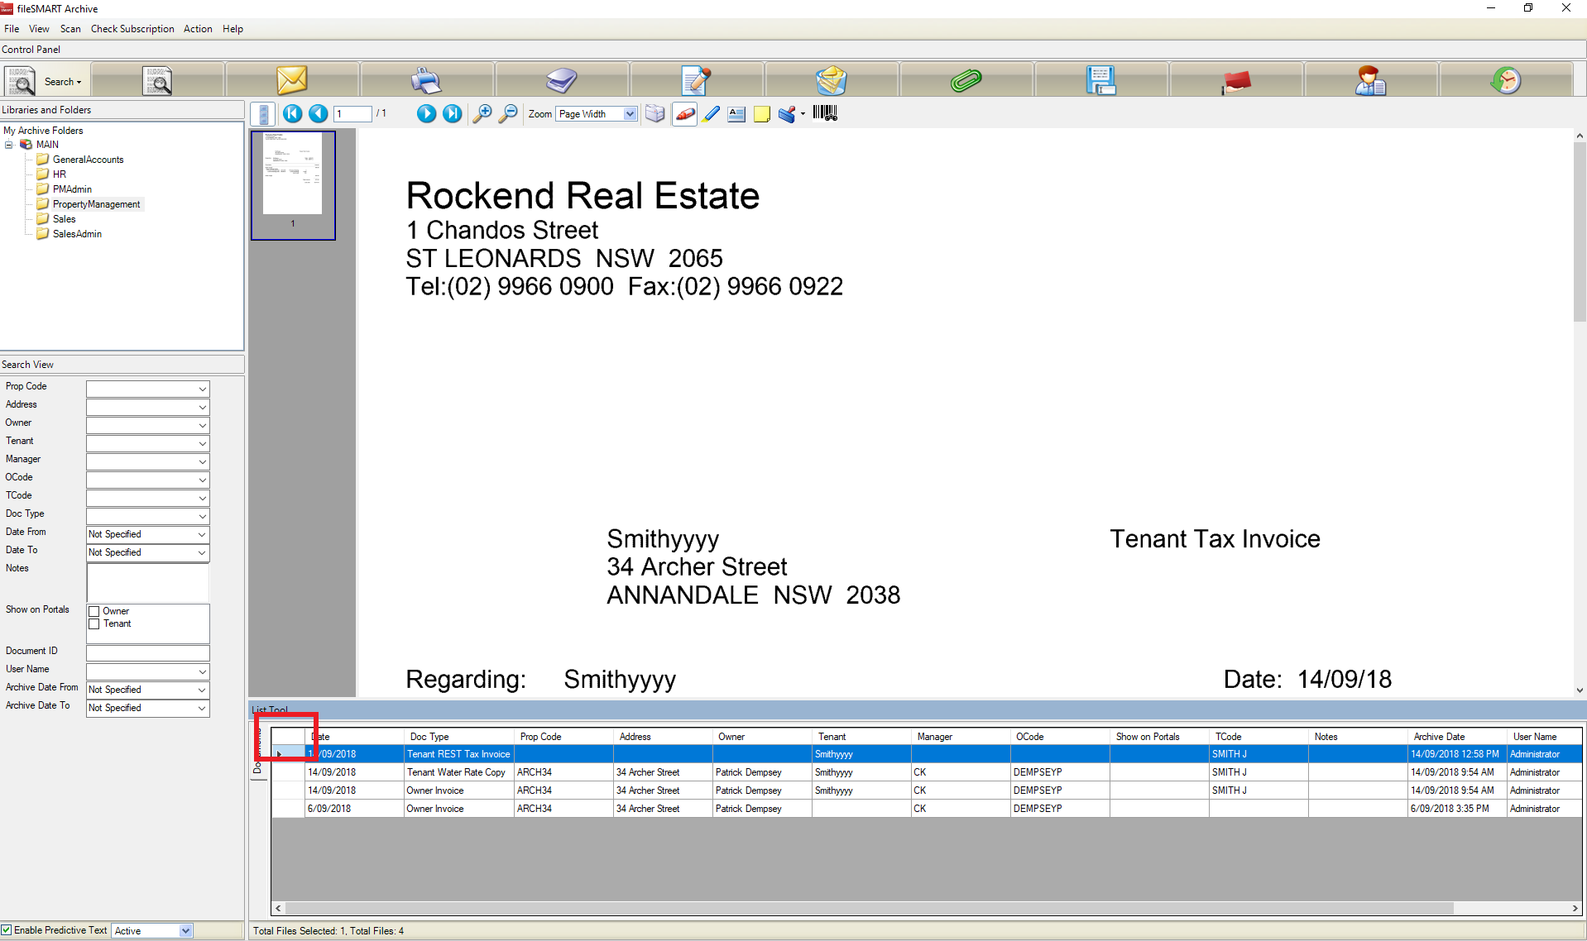This screenshot has height=941, width=1587.
Task: Select the PropertyManagement folder
Action: 96,204
